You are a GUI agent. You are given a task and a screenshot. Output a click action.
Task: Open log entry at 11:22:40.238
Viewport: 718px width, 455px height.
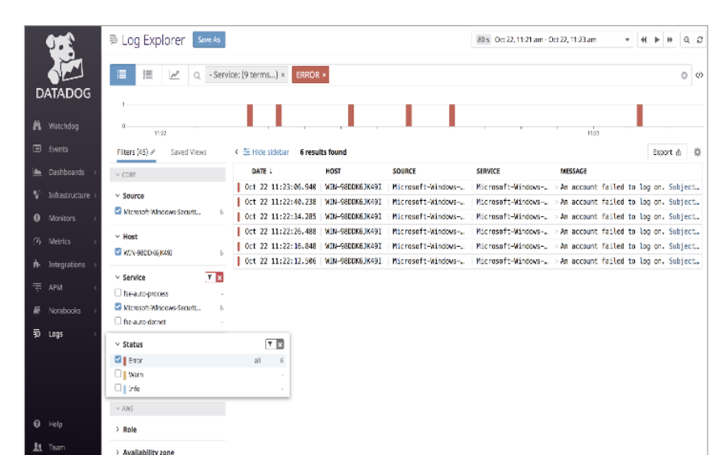tap(469, 202)
